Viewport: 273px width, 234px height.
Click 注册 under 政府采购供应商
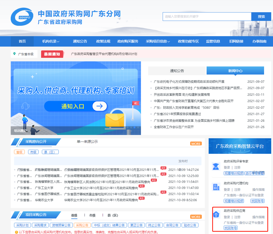click(237, 217)
